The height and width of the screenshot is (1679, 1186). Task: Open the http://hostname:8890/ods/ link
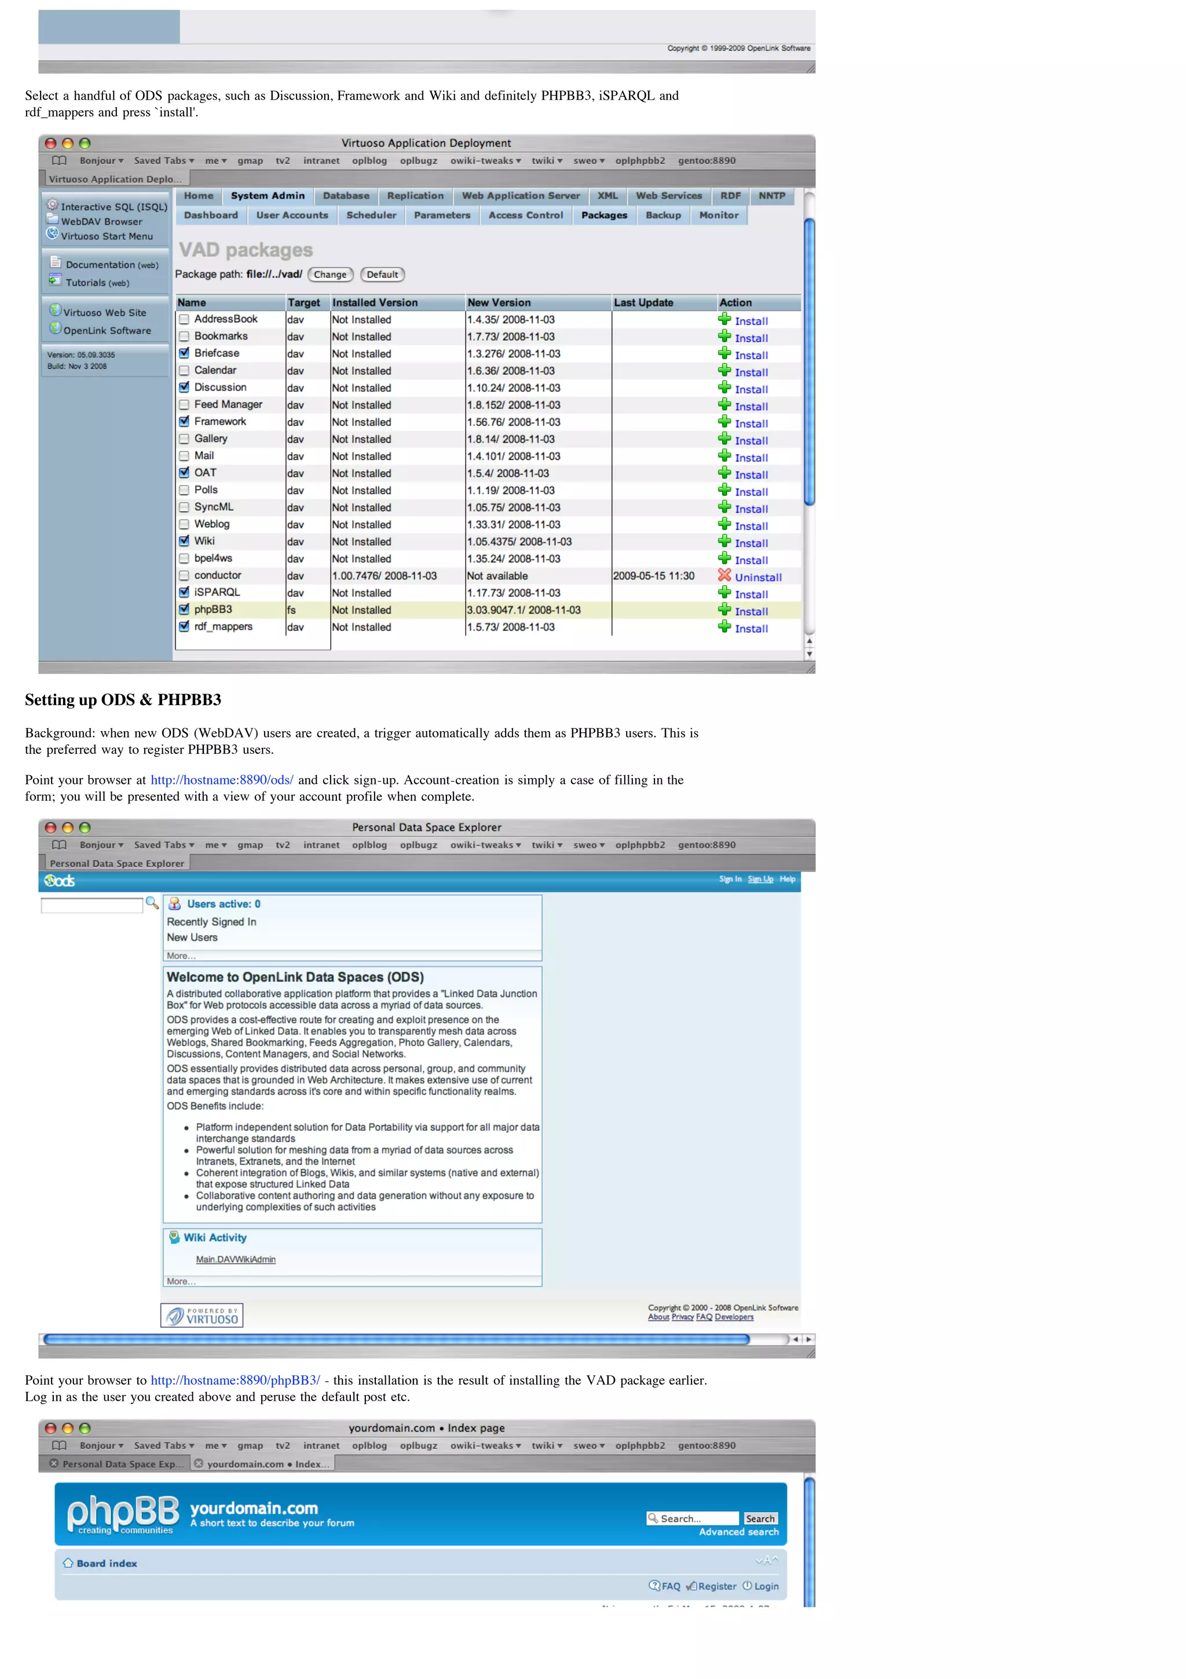[221, 780]
